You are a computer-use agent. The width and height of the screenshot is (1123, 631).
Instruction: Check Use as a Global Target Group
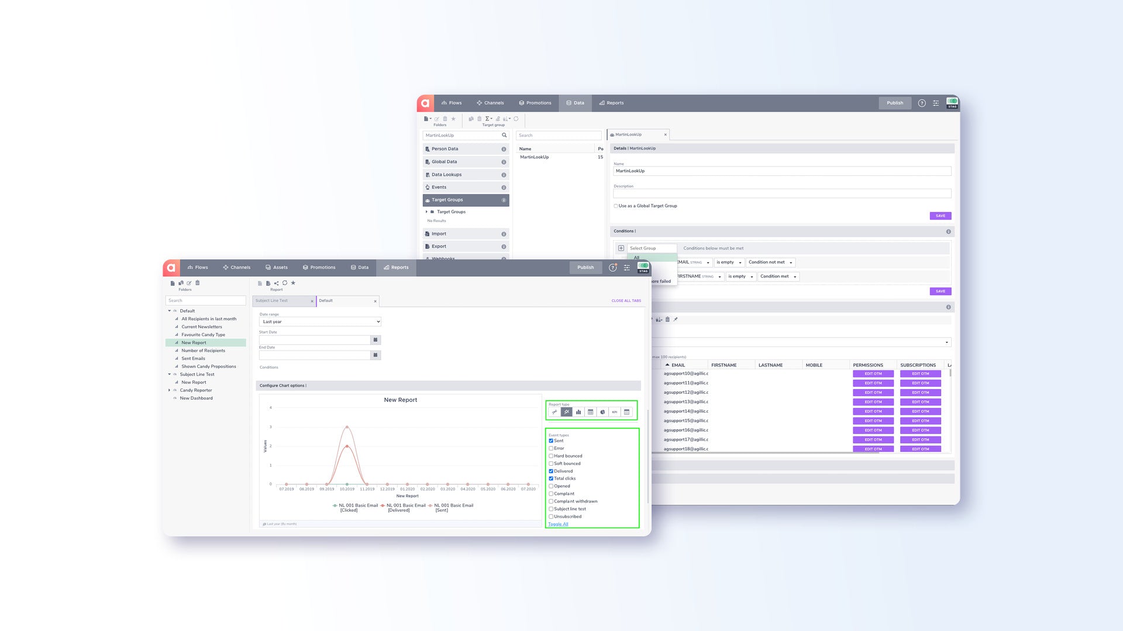click(x=616, y=206)
